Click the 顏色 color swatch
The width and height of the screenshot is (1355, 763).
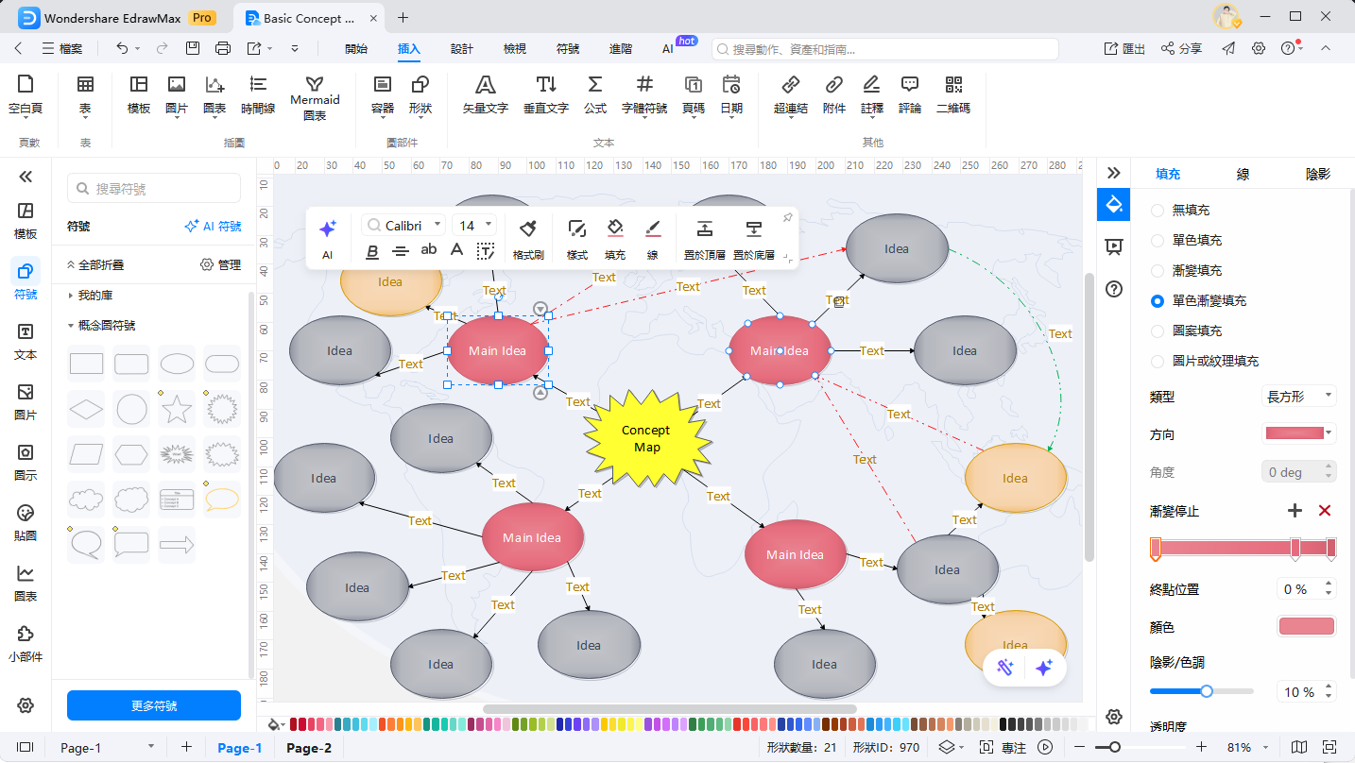point(1306,626)
